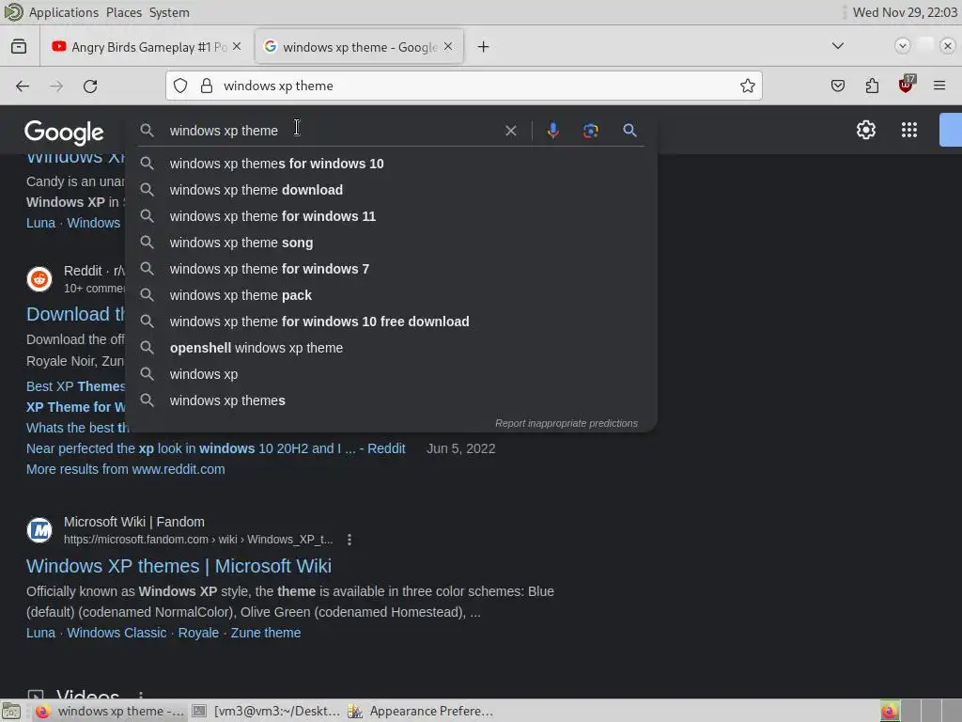Select windows xp theme Firefox taskbar button
This screenshot has width=962, height=722.
tap(109, 712)
